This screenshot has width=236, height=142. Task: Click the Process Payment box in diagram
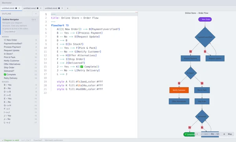pyautogui.click(x=190, y=58)
